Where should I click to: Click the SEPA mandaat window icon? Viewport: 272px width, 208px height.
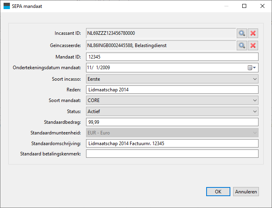pyautogui.click(x=7, y=6)
